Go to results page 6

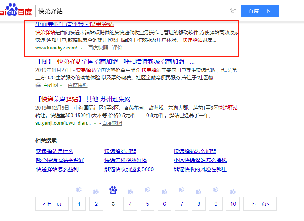pos(165,204)
